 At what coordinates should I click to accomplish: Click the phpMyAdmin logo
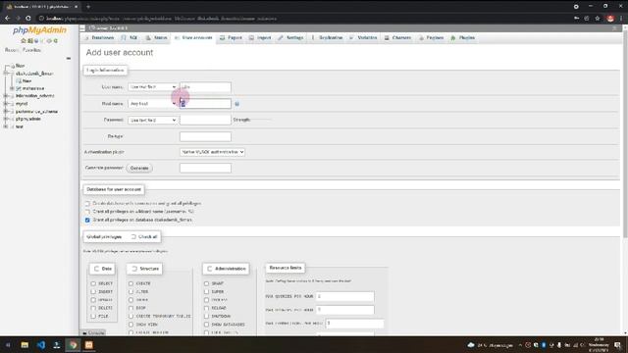tap(39, 30)
